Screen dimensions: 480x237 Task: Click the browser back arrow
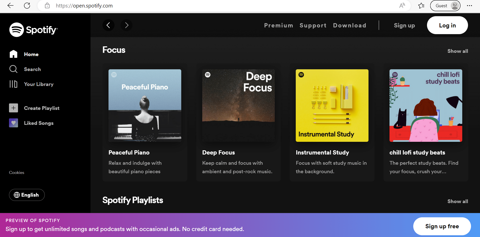click(x=10, y=5)
